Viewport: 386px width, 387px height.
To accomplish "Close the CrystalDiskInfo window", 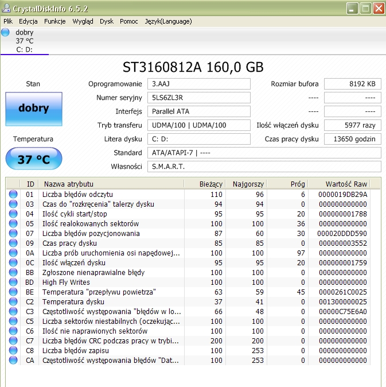I will (x=379, y=9).
